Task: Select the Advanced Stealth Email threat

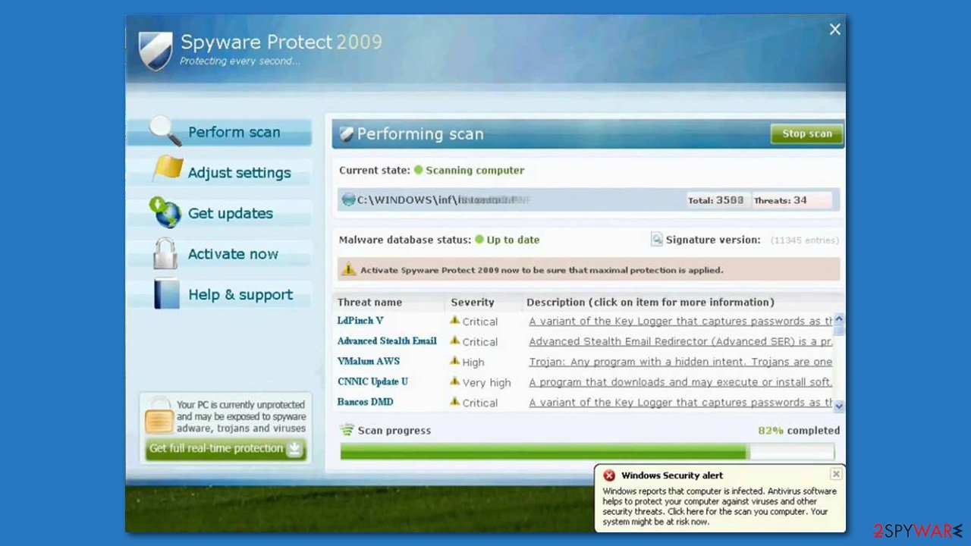Action: [x=387, y=340]
